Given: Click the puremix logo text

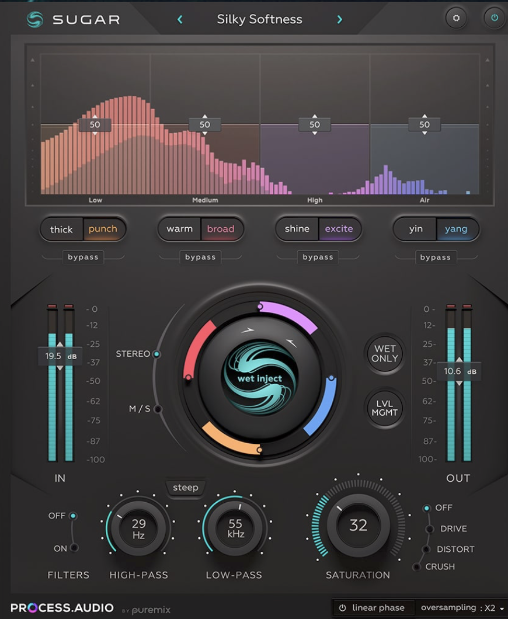Looking at the screenshot, I should pyautogui.click(x=151, y=610).
